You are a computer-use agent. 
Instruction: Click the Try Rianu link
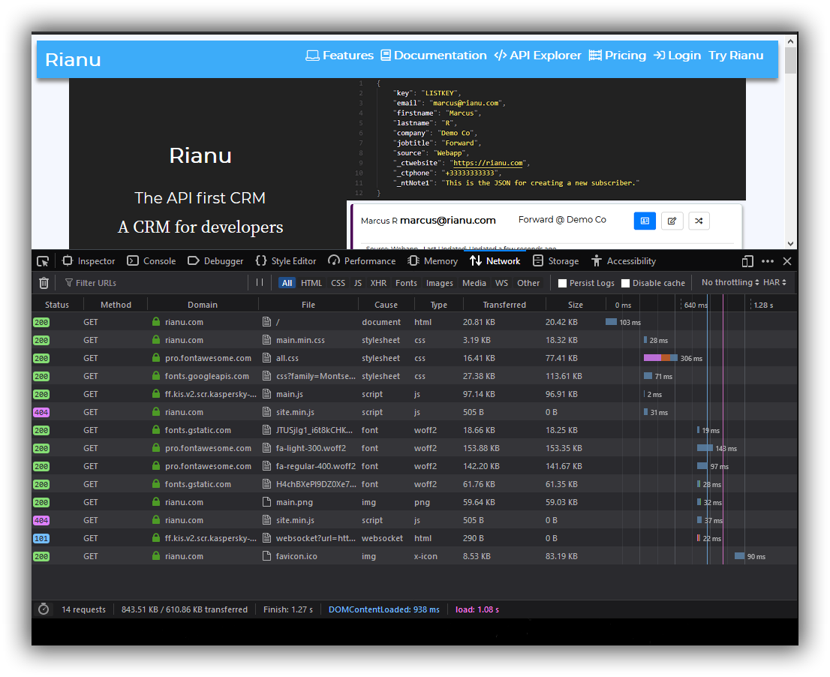[735, 56]
